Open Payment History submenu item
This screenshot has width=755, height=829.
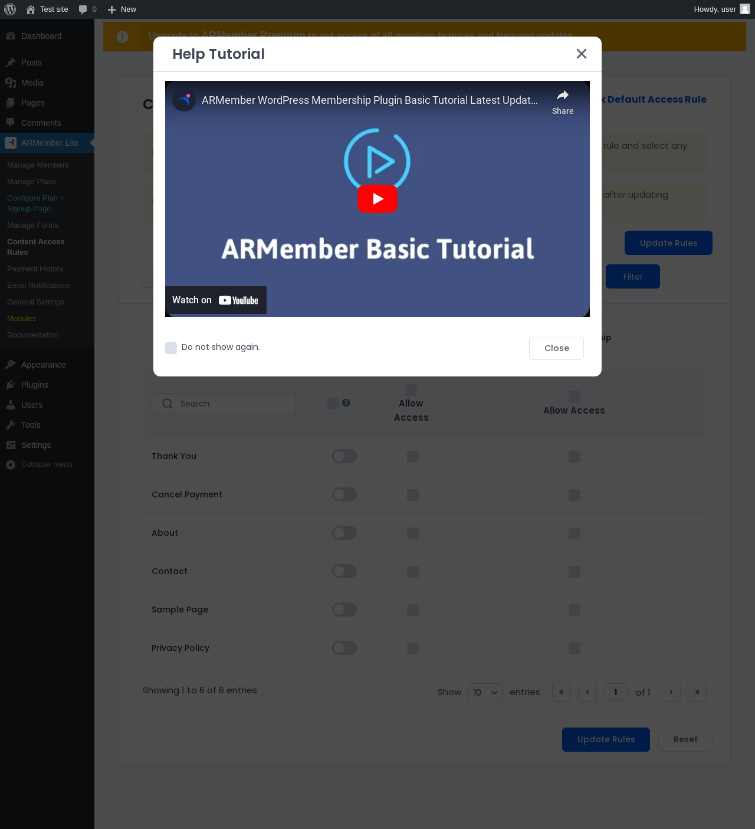(35, 269)
